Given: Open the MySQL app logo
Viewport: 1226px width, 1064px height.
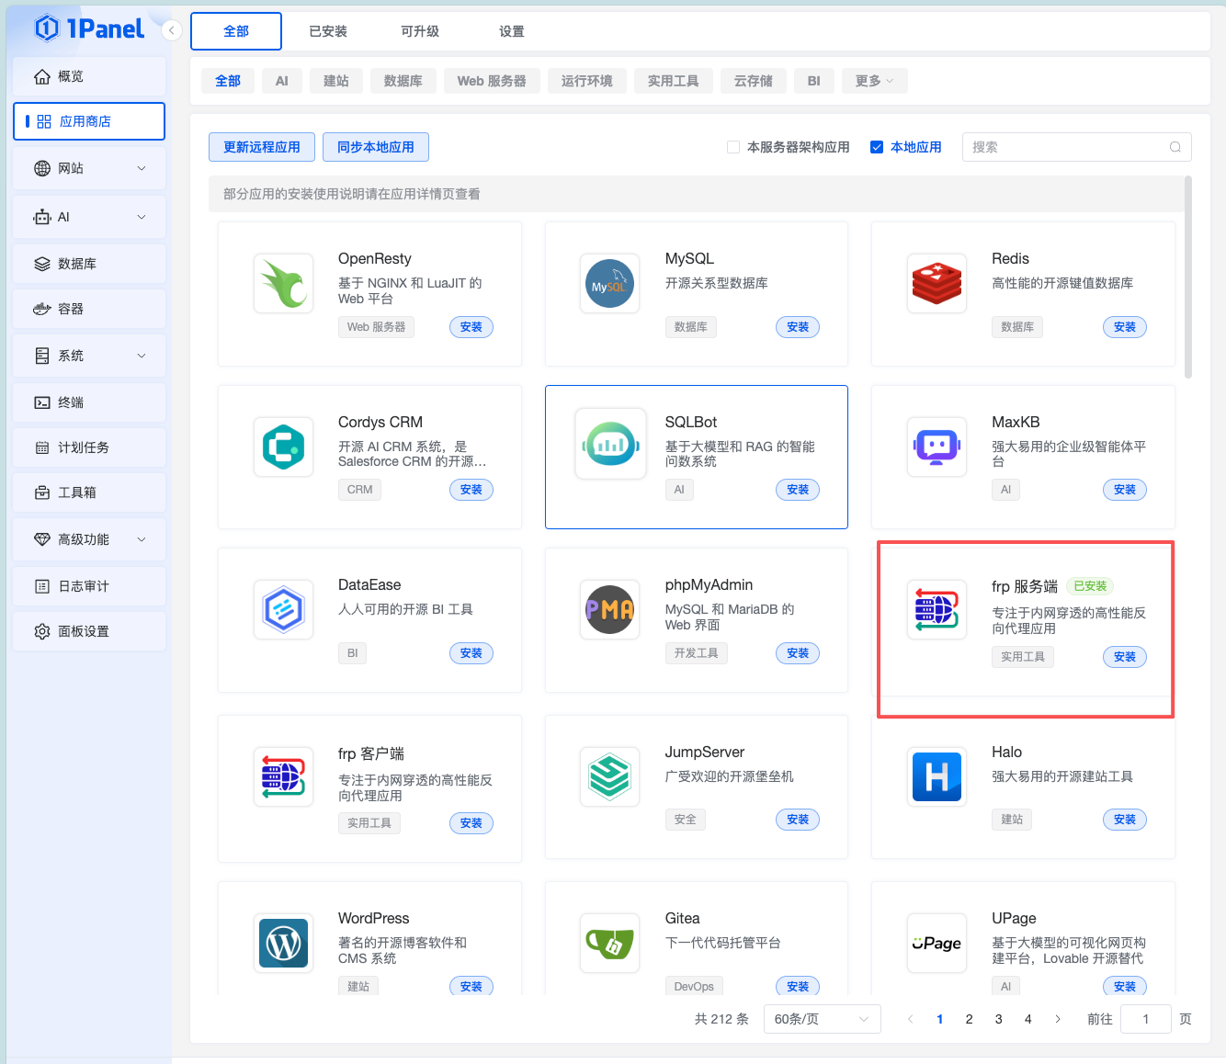Looking at the screenshot, I should (609, 283).
